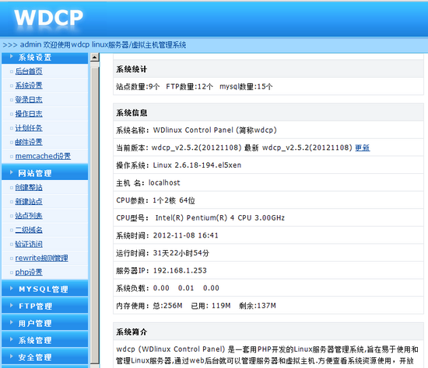Open the 邮件设置 link
This screenshot has width=428, height=368.
[29, 142]
